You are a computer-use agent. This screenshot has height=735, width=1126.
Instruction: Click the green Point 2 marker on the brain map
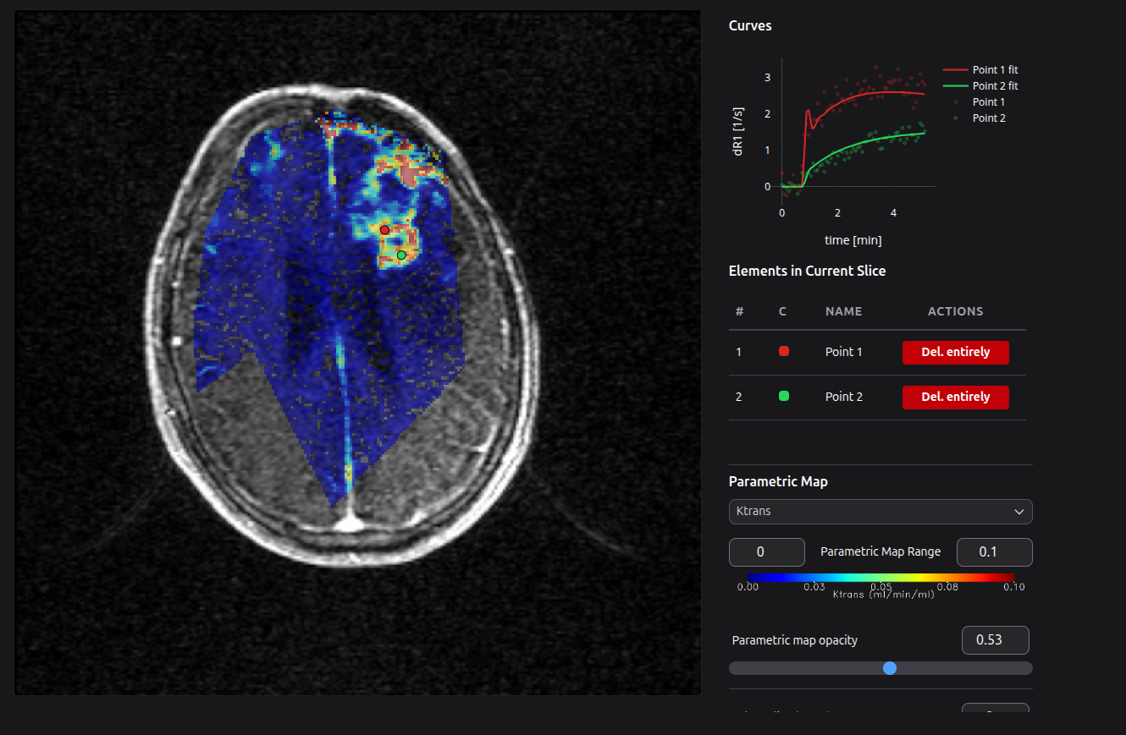[401, 255]
